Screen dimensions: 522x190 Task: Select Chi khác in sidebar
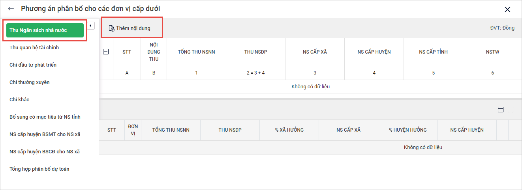[19, 100]
